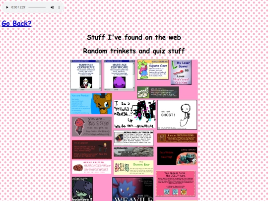Open the audio player three-dot options menu
The image size is (268, 201).
[x=59, y=7]
